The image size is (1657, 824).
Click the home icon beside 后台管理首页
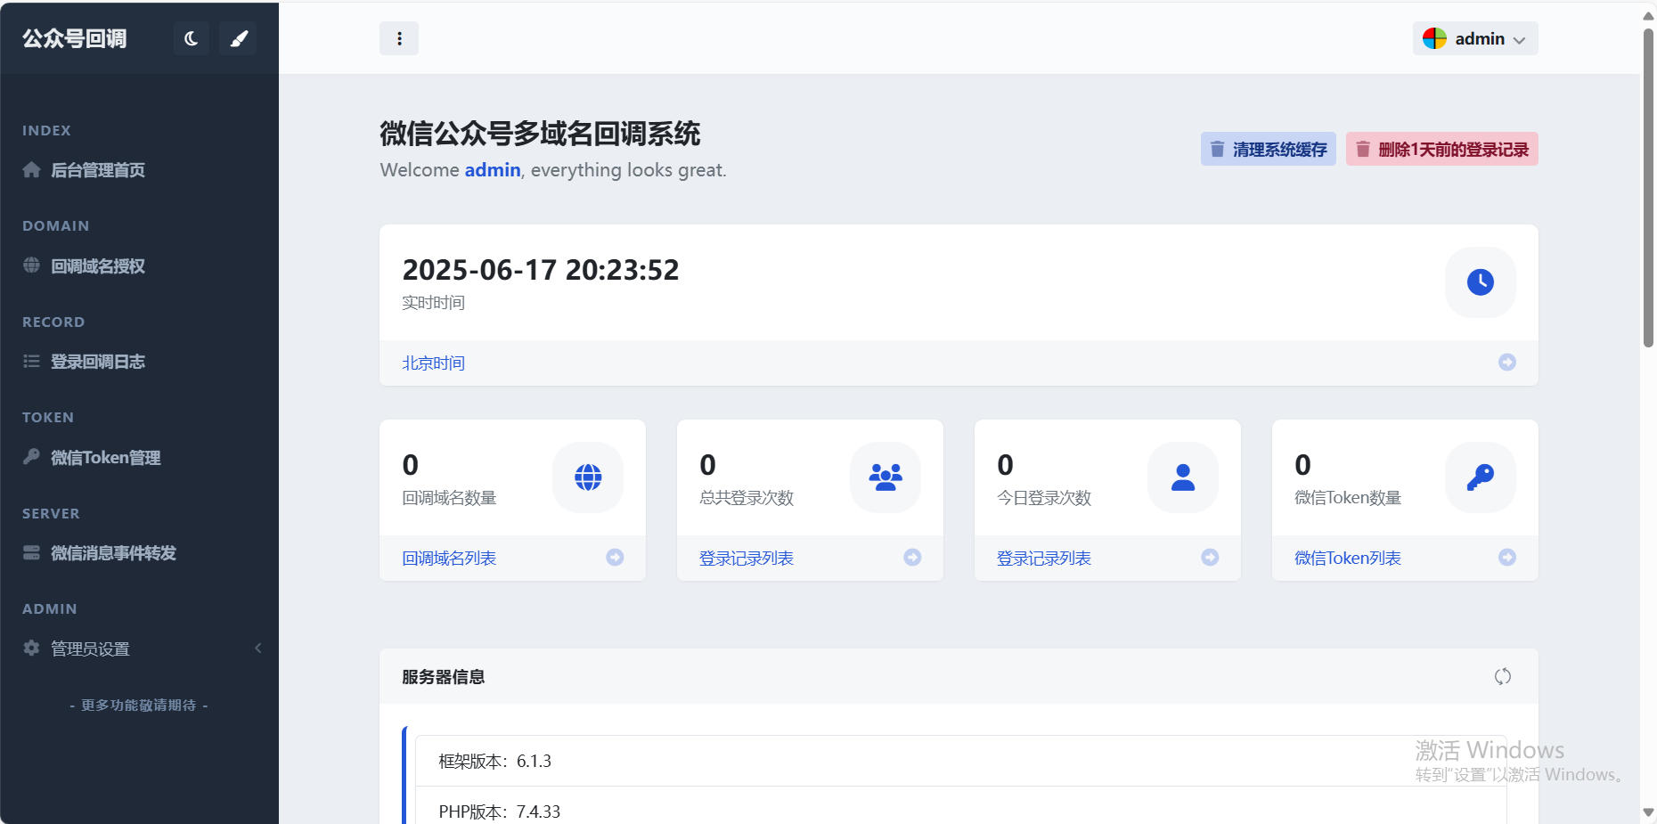click(x=32, y=169)
